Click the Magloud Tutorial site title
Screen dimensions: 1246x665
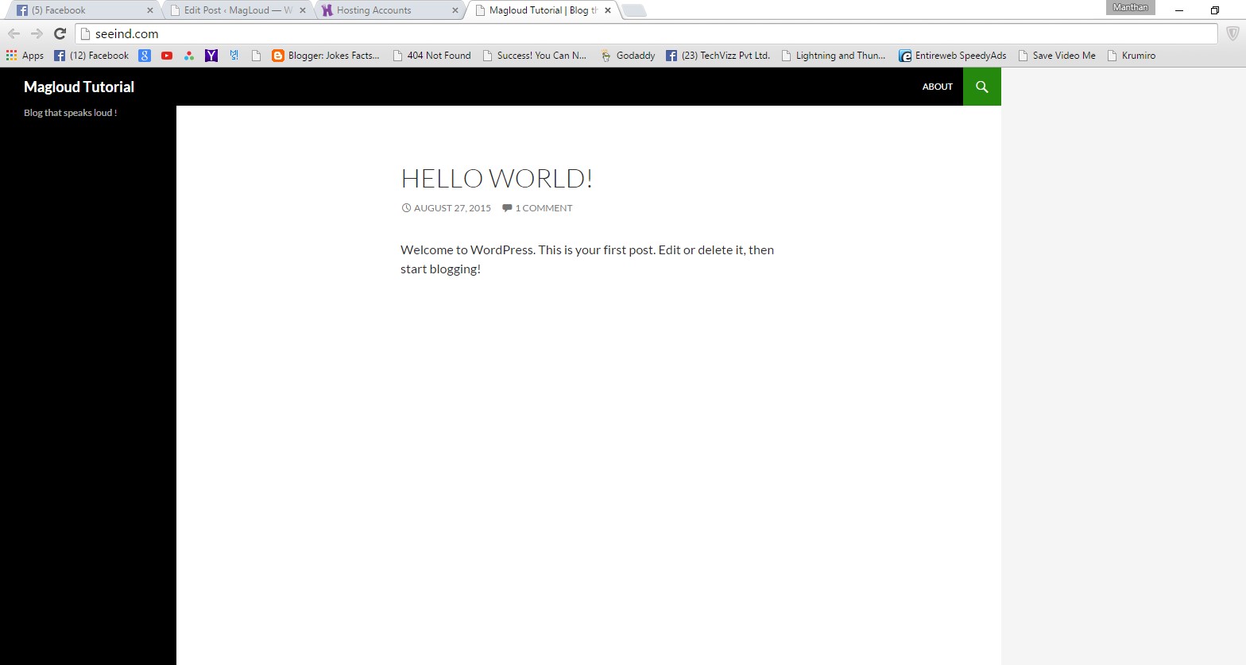tap(79, 87)
